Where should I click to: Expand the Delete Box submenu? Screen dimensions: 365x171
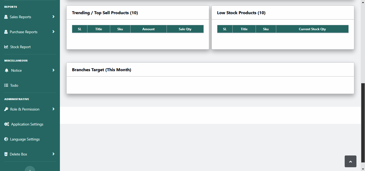53,154
